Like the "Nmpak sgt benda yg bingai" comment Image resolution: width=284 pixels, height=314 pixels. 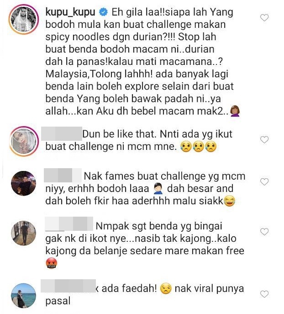[x=264, y=231]
